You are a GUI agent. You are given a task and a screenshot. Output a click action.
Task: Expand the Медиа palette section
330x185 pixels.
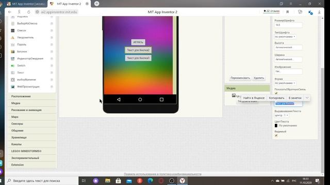[32, 103]
